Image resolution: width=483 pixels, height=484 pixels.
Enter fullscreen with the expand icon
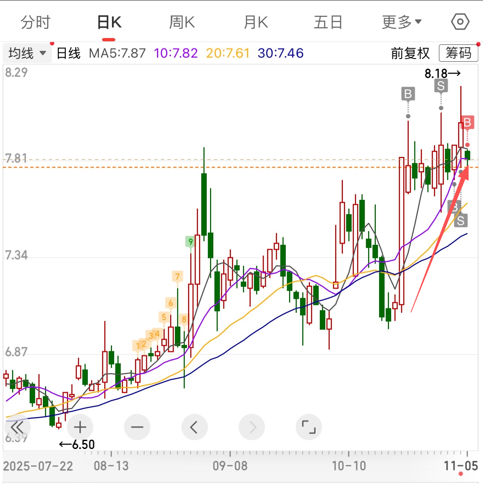pyautogui.click(x=308, y=427)
